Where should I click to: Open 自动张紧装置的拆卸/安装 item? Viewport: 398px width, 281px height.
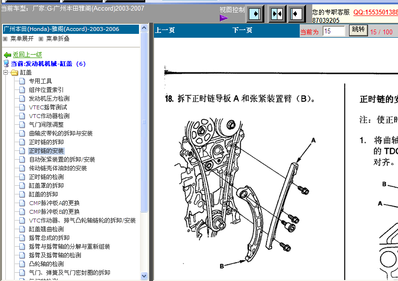coord(62,160)
